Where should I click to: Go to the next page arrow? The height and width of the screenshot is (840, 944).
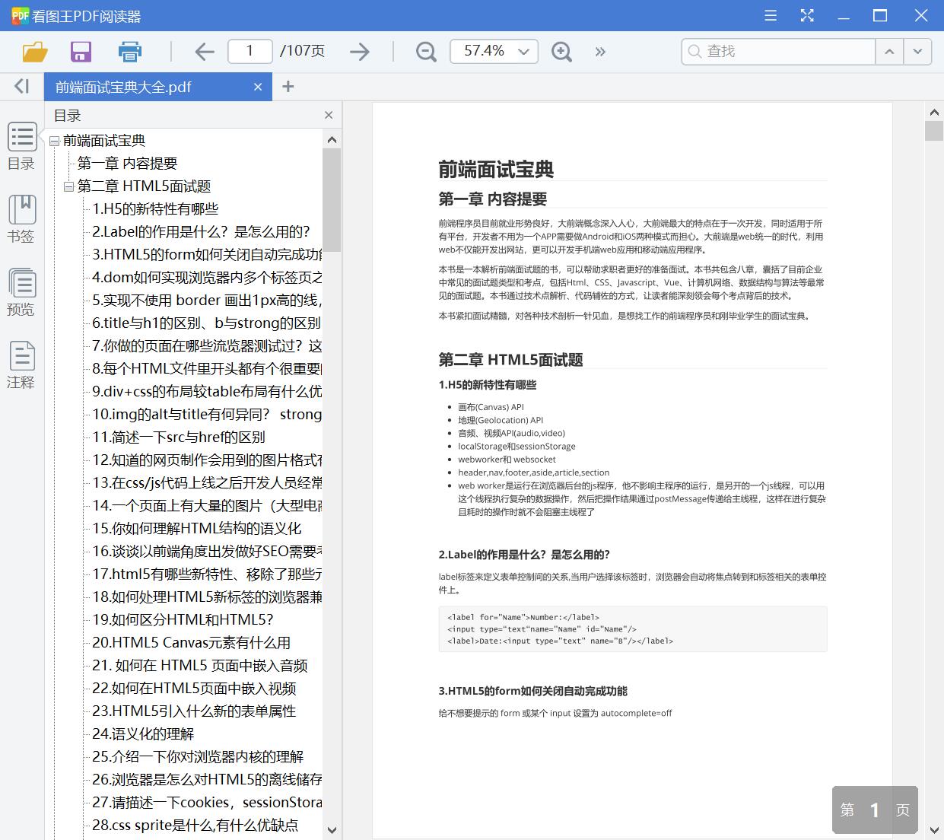click(359, 51)
